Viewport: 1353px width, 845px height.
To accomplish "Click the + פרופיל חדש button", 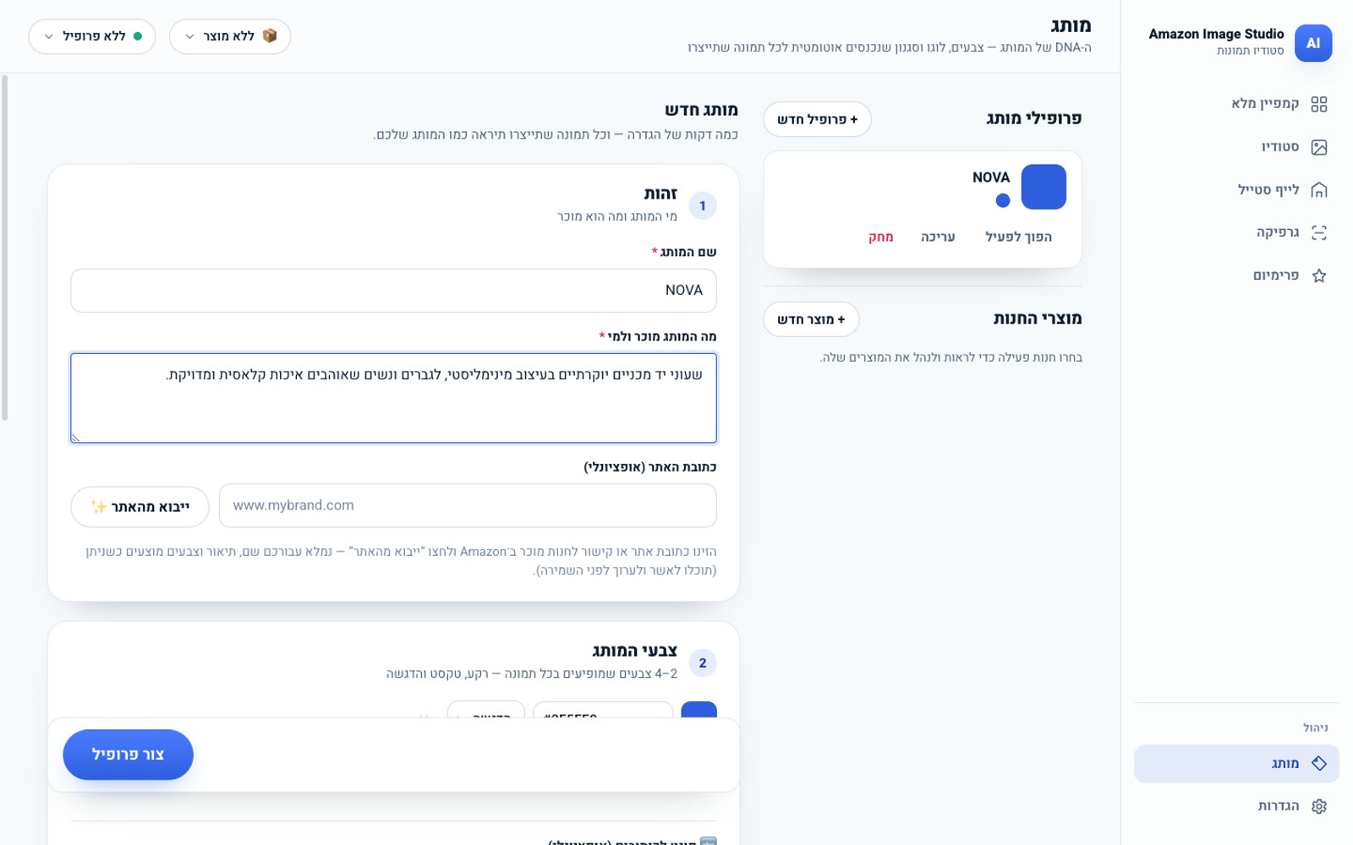I will [817, 119].
